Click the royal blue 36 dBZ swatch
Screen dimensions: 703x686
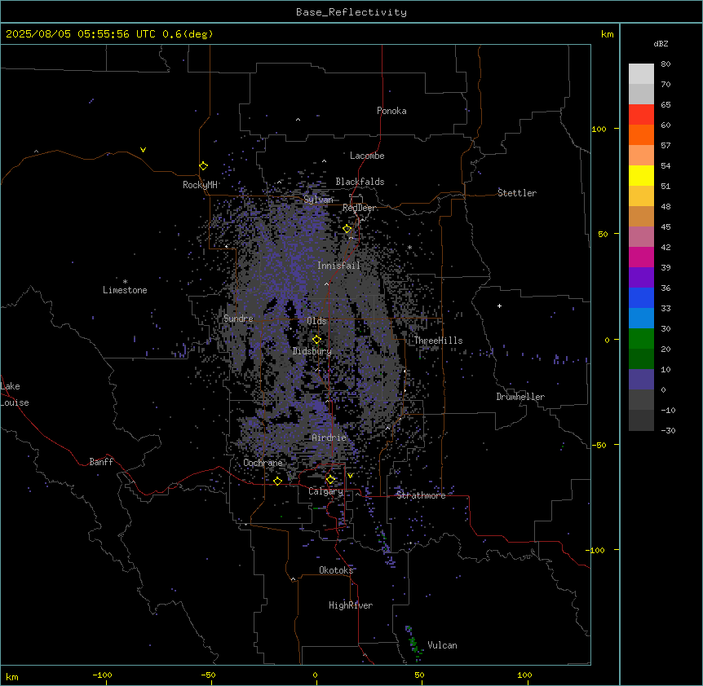click(641, 297)
